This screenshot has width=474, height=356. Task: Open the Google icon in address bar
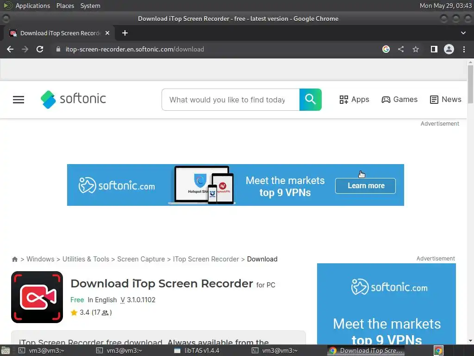click(386, 49)
